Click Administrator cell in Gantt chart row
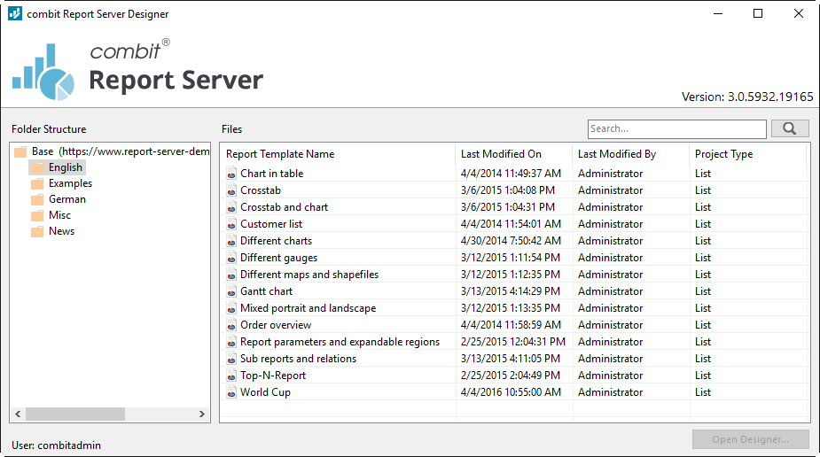 [x=610, y=291]
